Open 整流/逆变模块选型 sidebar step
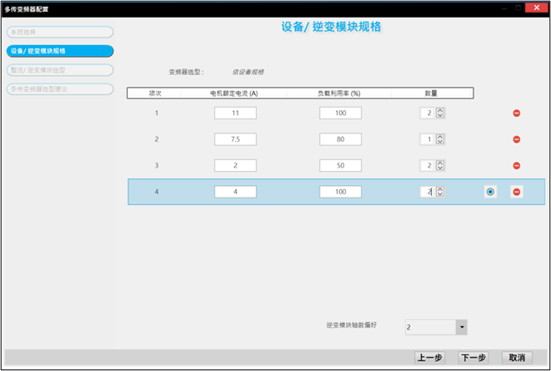The image size is (551, 371). pyautogui.click(x=59, y=70)
